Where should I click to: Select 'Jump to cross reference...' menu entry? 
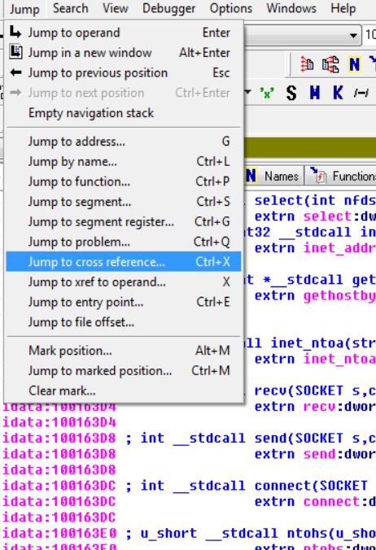[x=124, y=262]
